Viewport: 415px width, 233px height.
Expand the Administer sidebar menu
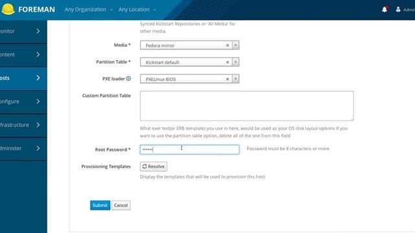(x=23, y=148)
